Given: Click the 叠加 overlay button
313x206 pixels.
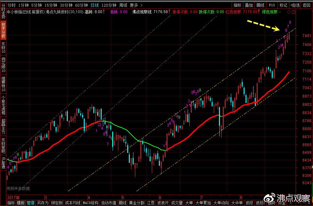Looking at the screenshot, I should 249,5.
